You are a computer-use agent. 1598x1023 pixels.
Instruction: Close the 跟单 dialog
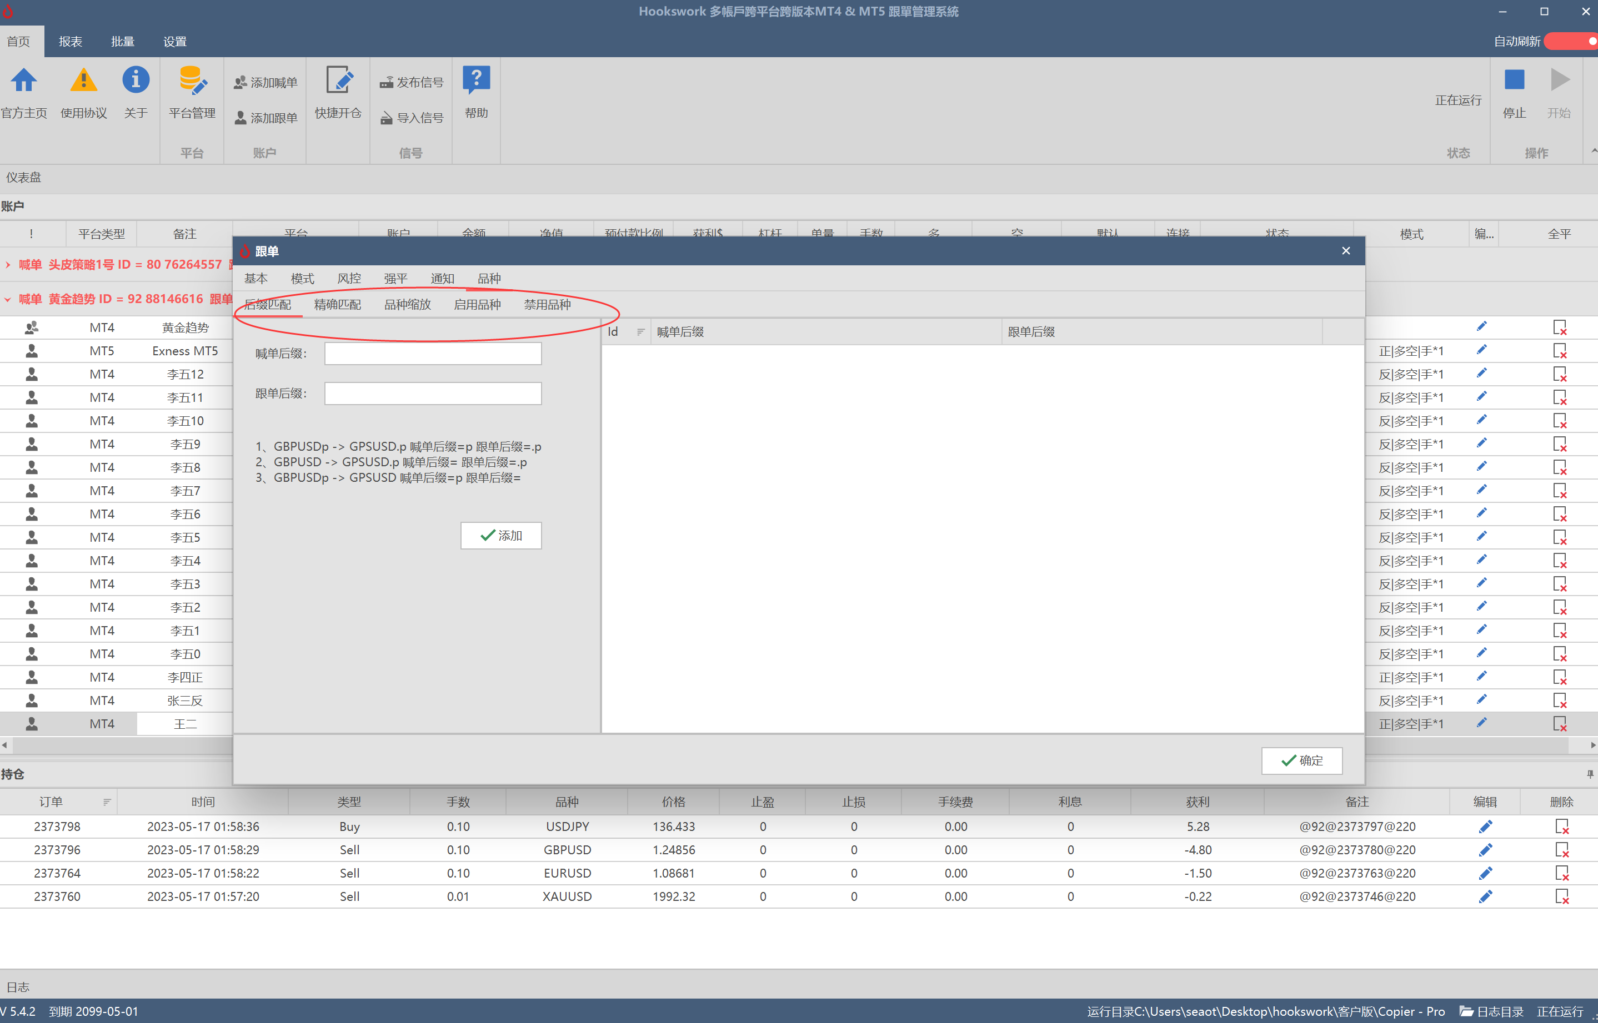(1345, 251)
